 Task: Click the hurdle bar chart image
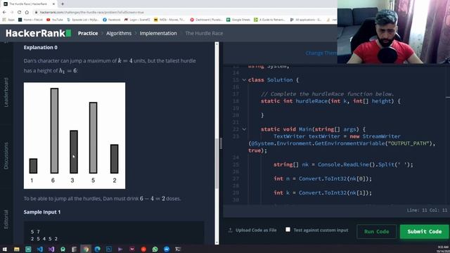[75, 136]
